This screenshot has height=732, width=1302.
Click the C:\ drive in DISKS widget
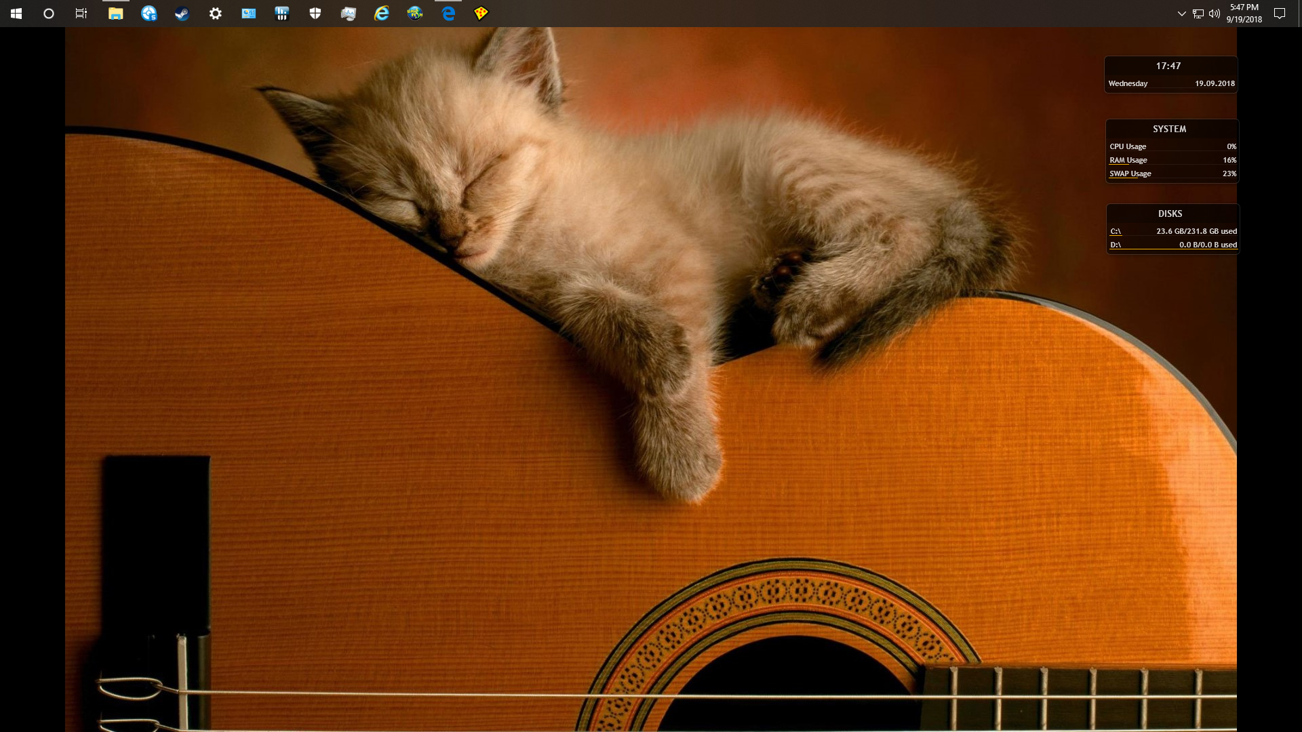point(1116,231)
